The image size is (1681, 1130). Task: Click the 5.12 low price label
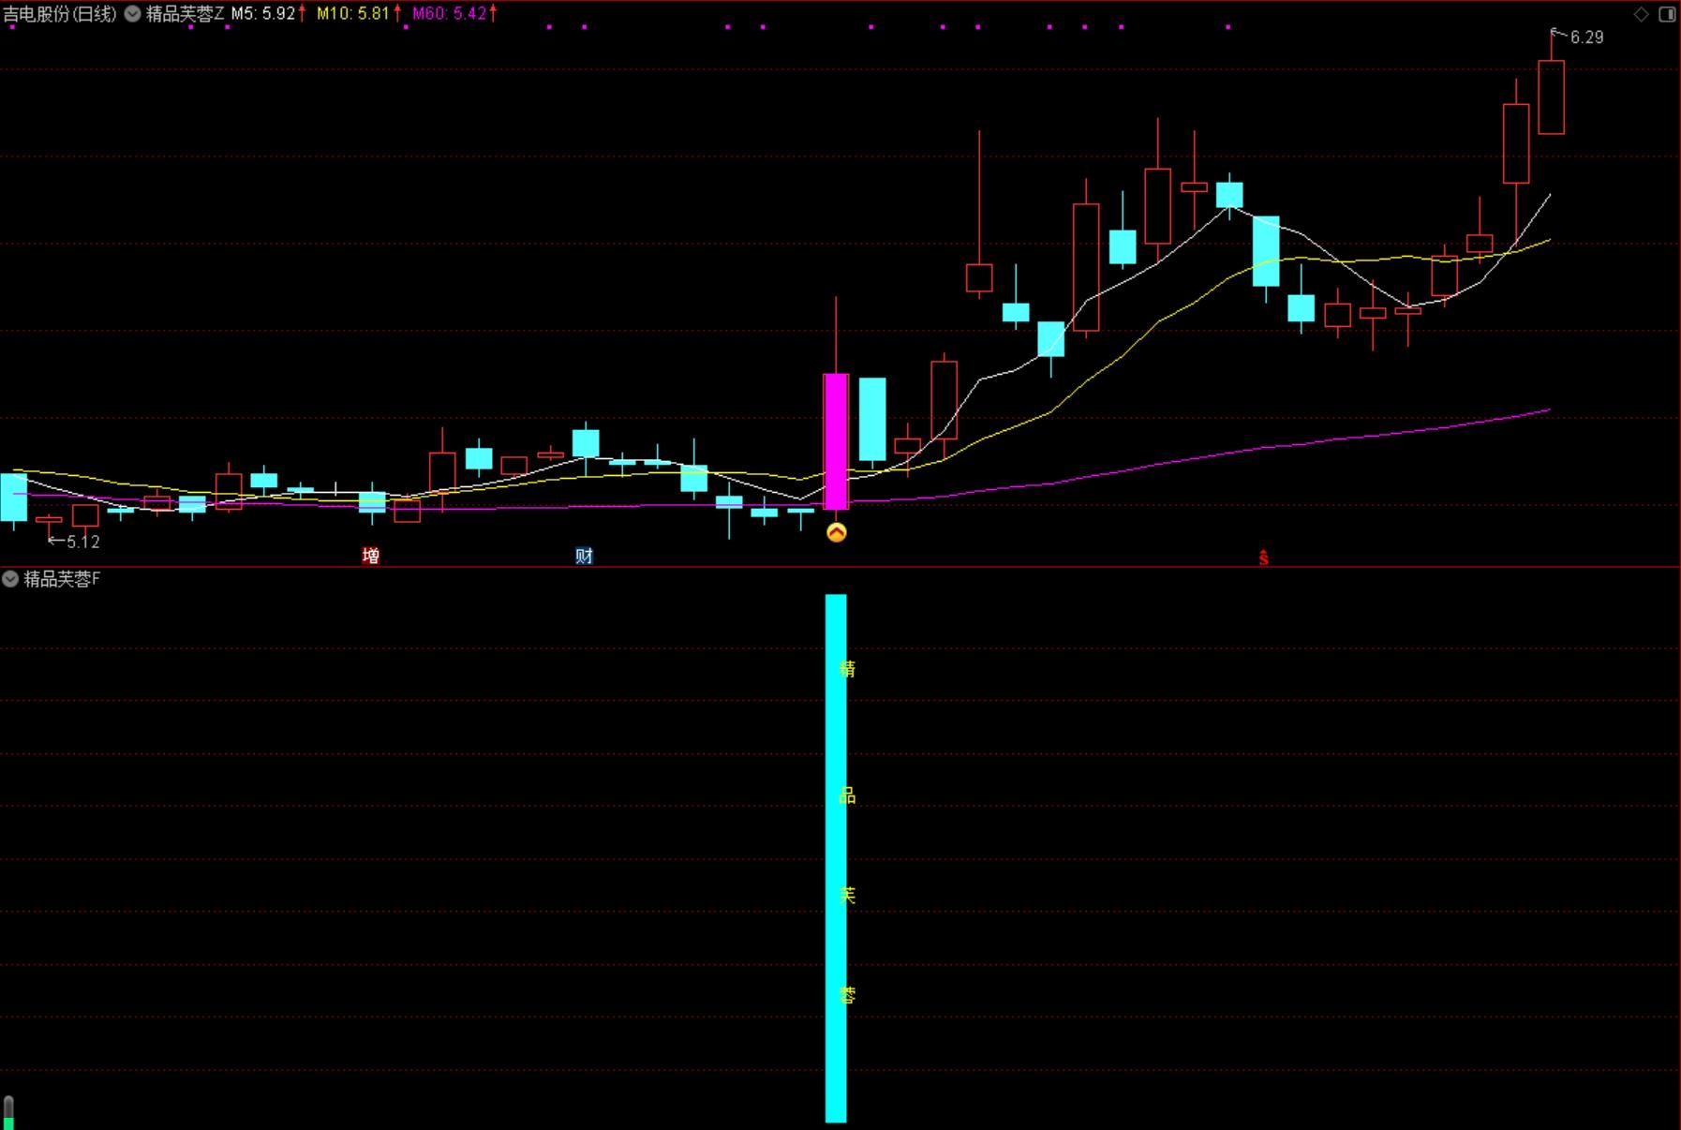click(82, 542)
